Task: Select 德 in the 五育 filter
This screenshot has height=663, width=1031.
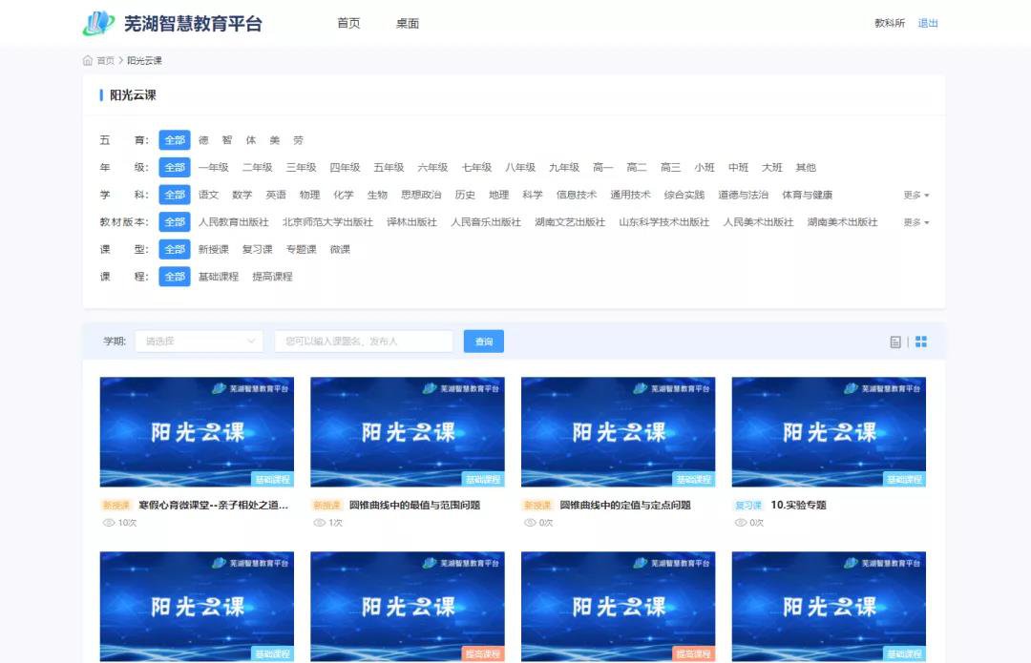Action: tap(203, 140)
